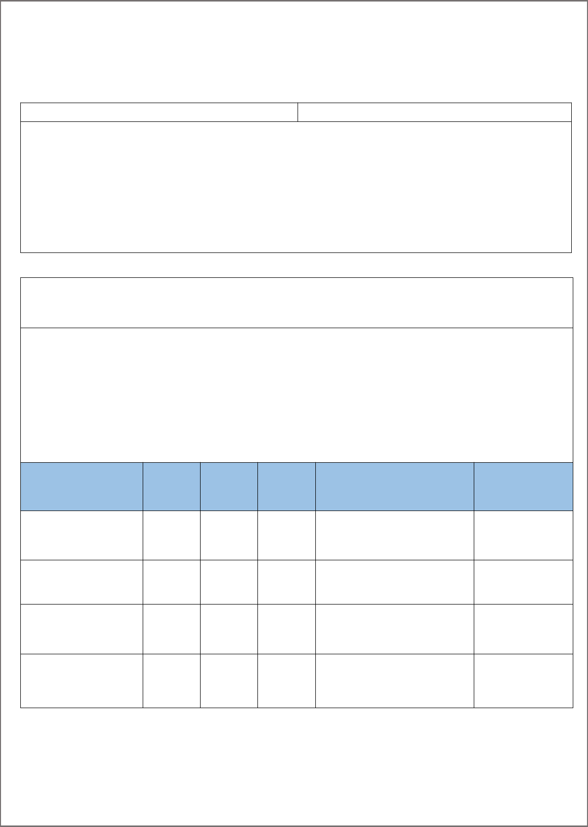The width and height of the screenshot is (588, 827).
Task: Click first-column cell in third white row
Action: (82, 628)
